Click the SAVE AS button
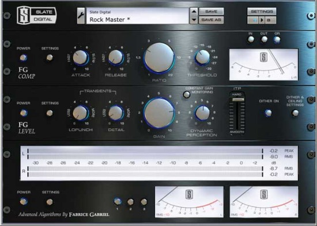The image size is (317, 226). 212,20
